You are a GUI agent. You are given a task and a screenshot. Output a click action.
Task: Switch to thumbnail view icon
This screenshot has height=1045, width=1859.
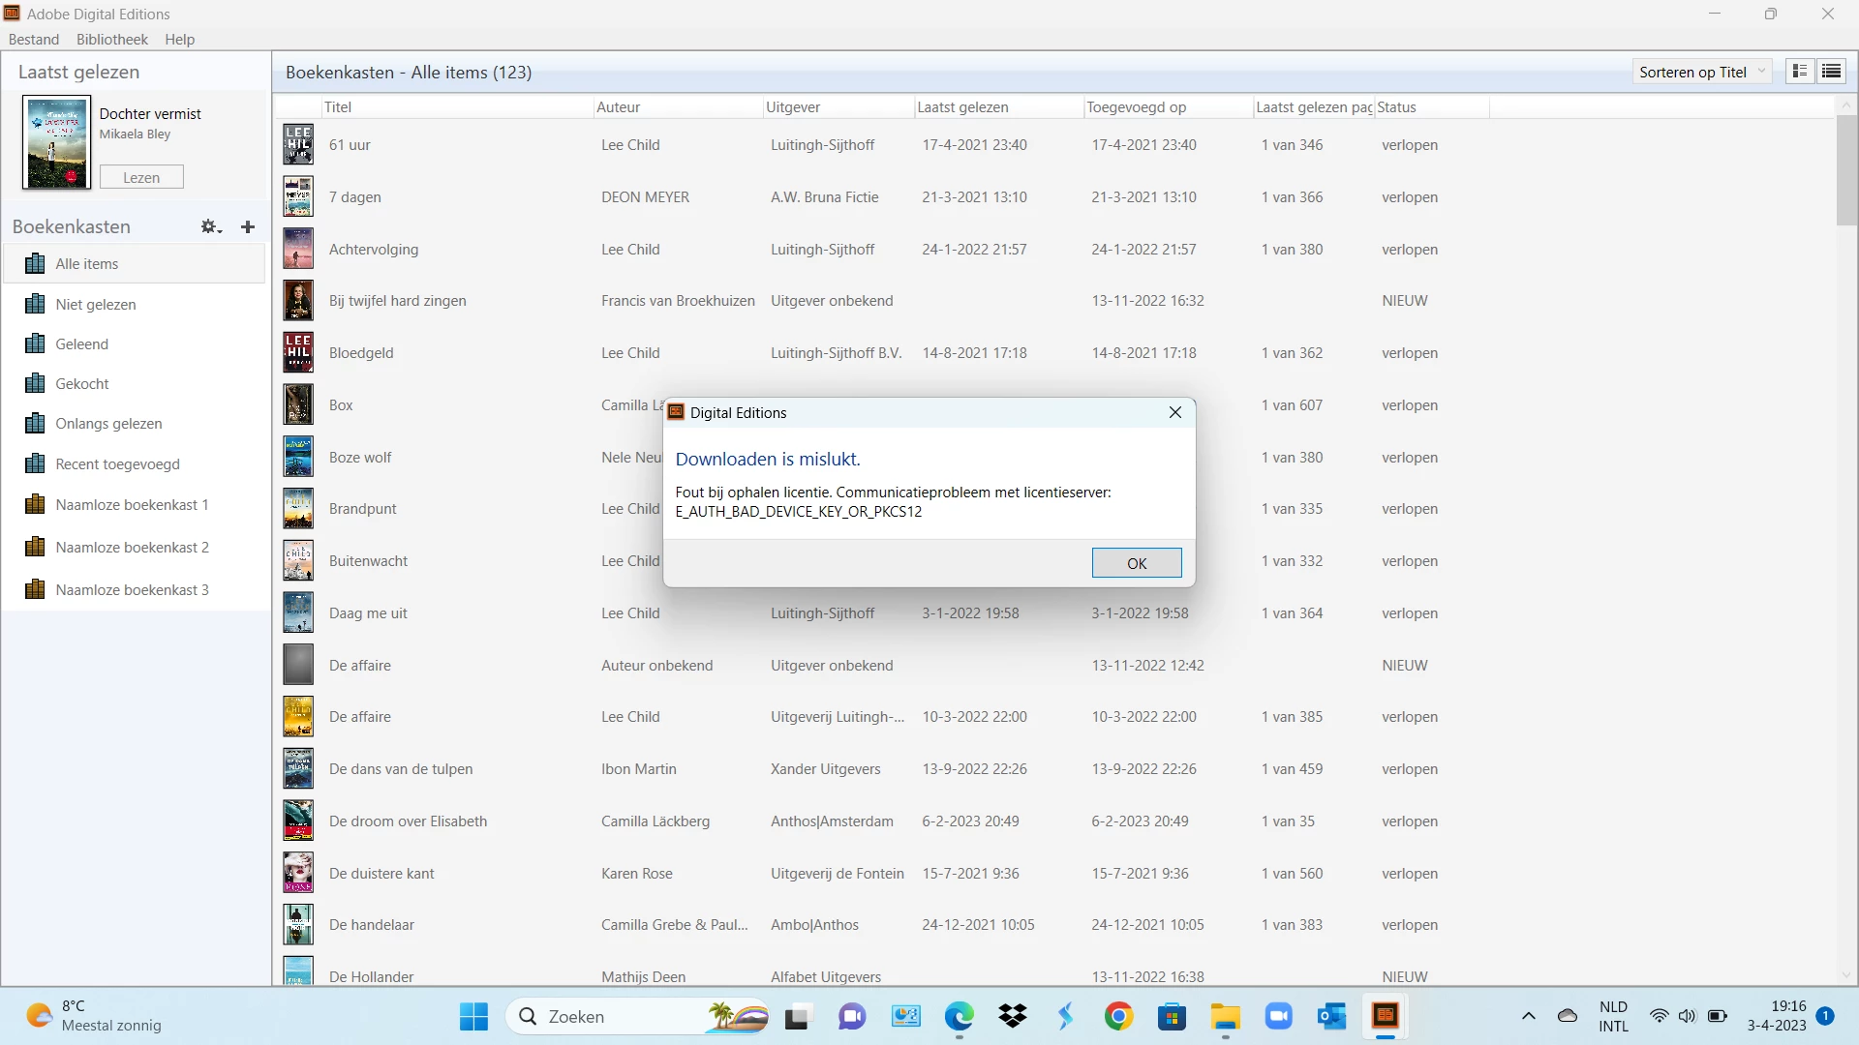coord(1799,72)
